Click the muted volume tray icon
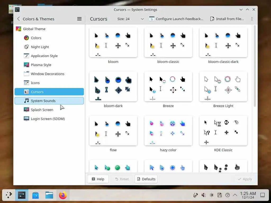271x203 pixels. pyautogui.click(x=204, y=195)
